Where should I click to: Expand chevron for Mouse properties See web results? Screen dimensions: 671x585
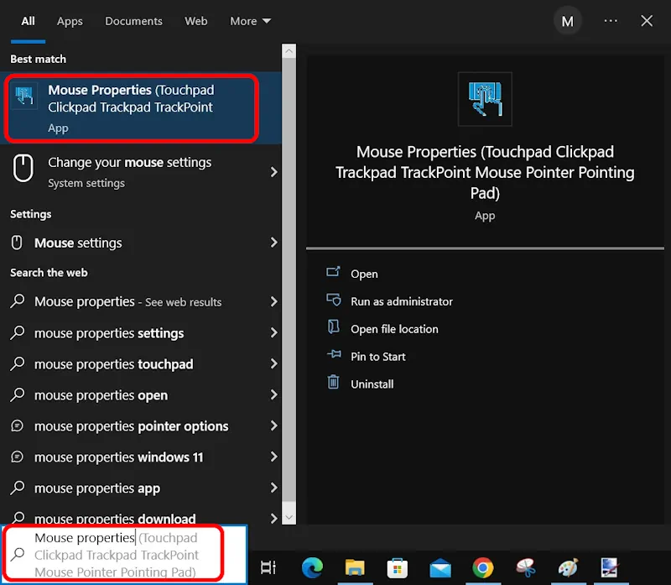click(x=274, y=302)
